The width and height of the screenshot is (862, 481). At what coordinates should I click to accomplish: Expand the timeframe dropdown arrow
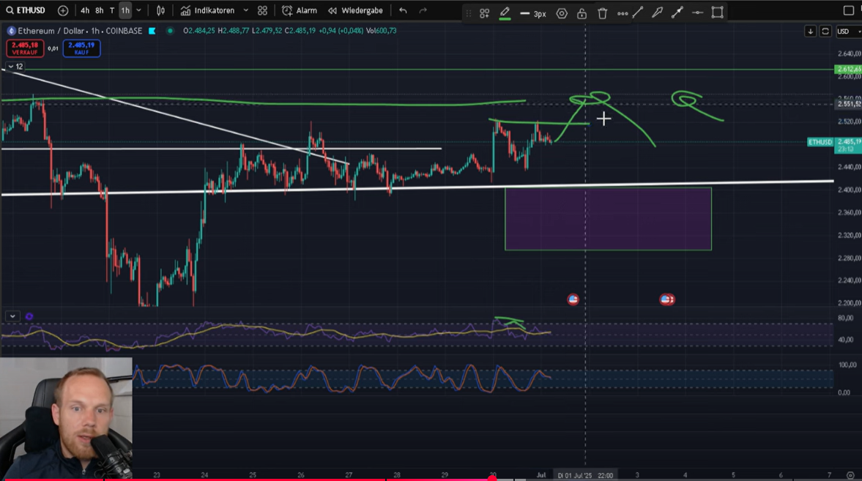click(x=138, y=10)
